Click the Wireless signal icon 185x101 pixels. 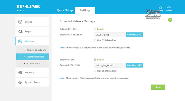pyautogui.click(x=20, y=41)
